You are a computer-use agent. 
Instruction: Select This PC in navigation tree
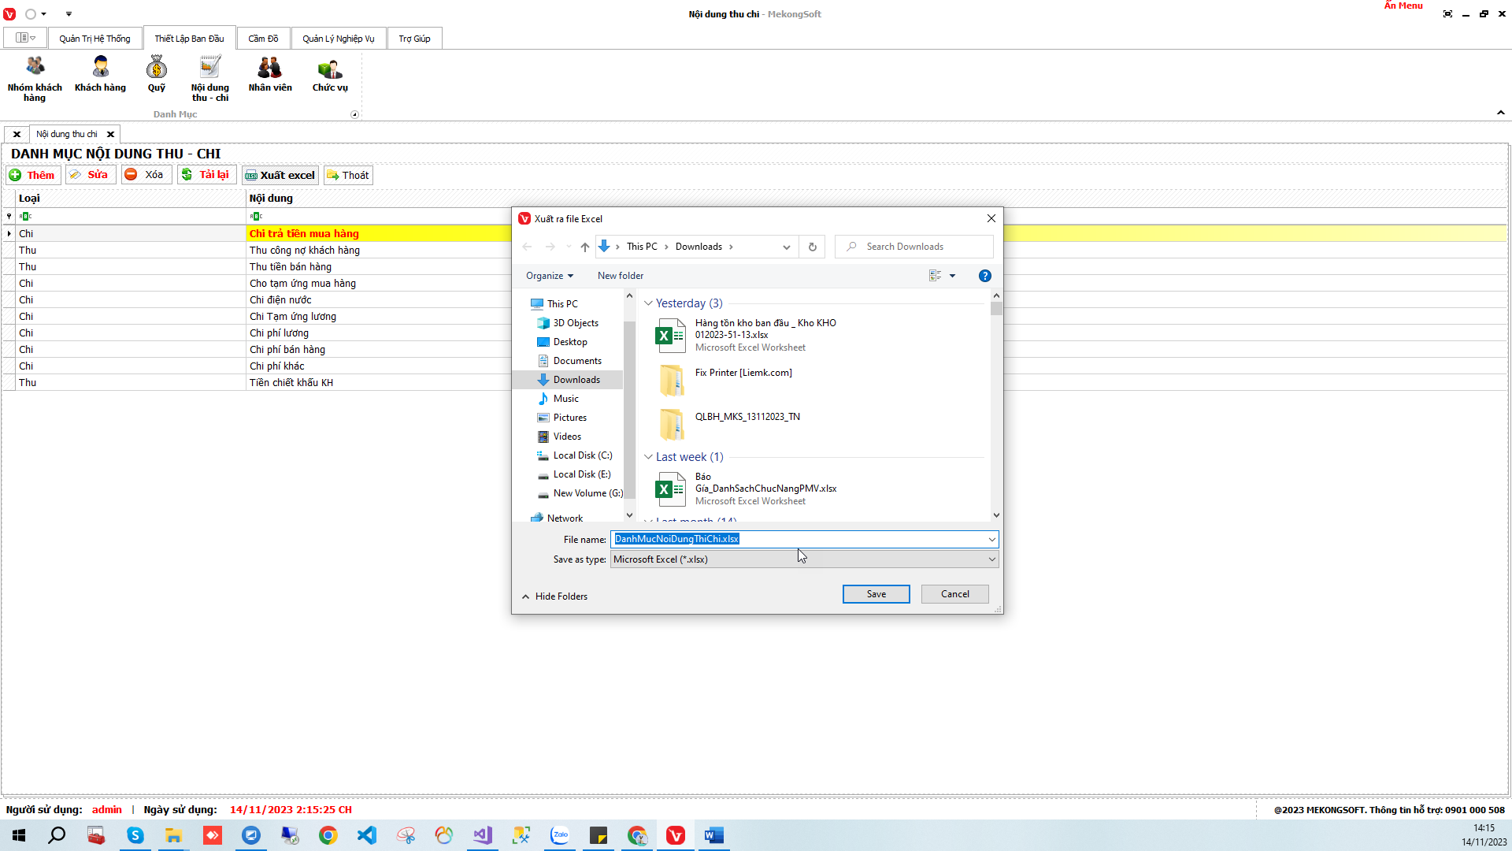click(x=562, y=304)
